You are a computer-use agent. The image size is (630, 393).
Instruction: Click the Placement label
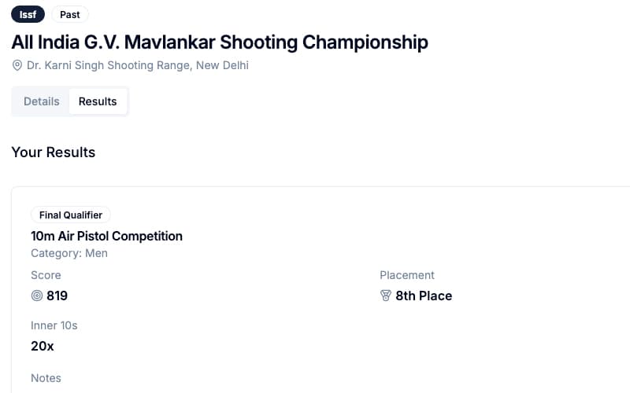[x=407, y=275]
